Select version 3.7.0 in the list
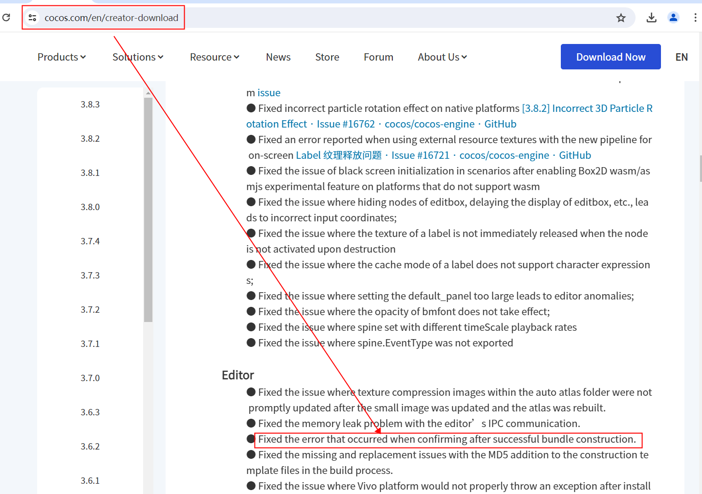Viewport: 702px width, 494px height. pyautogui.click(x=90, y=378)
